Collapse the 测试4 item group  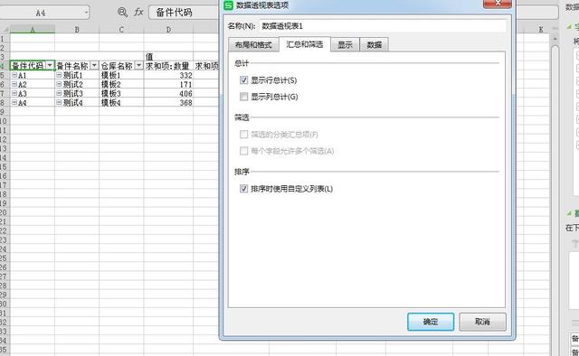59,102
